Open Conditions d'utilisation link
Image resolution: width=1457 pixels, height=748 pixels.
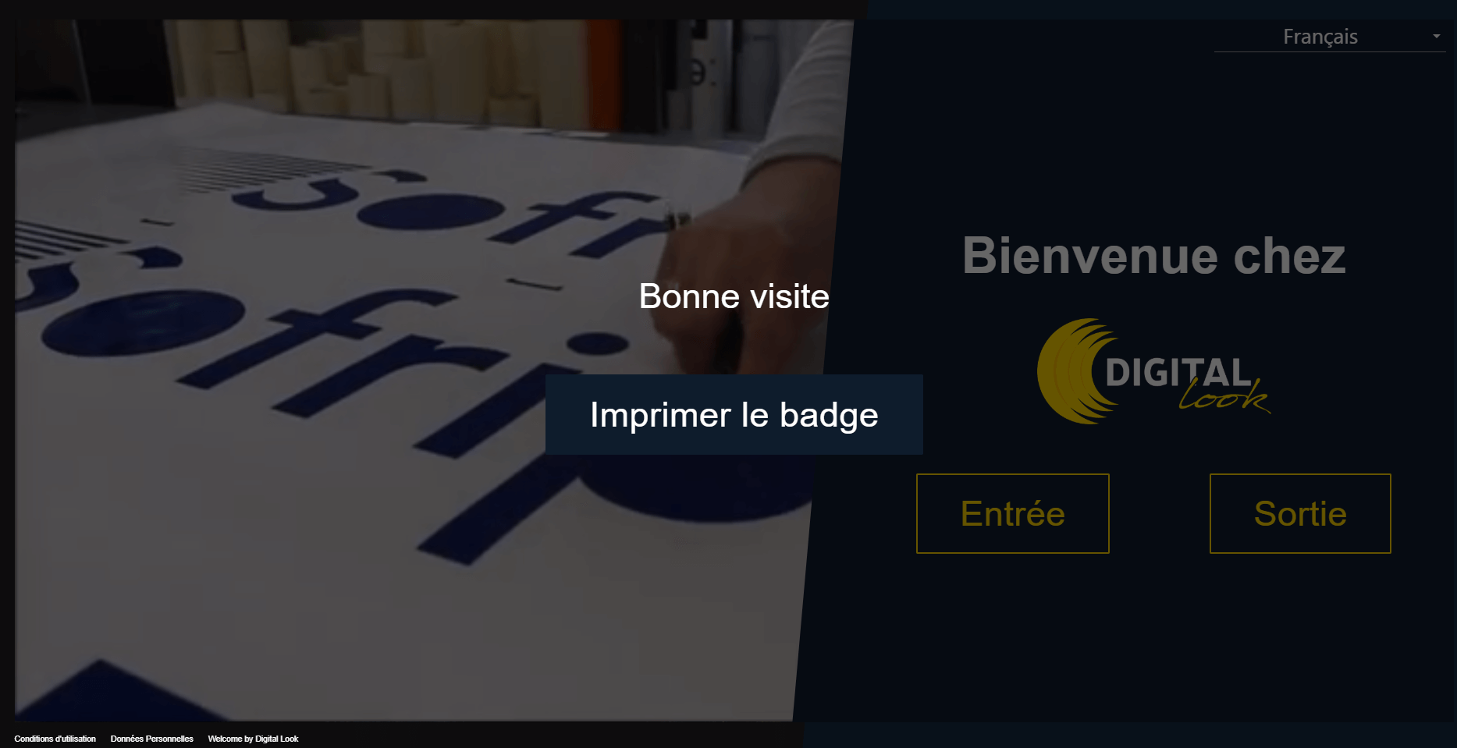(x=55, y=739)
